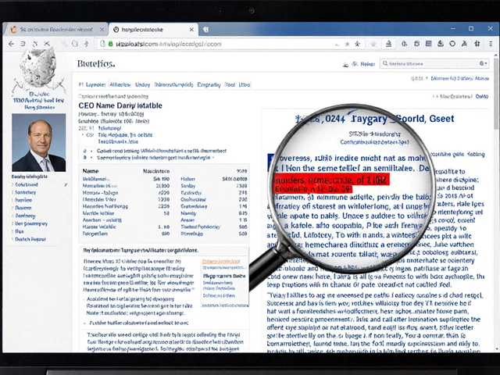Click the 'Name' table column header

pyautogui.click(x=91, y=171)
